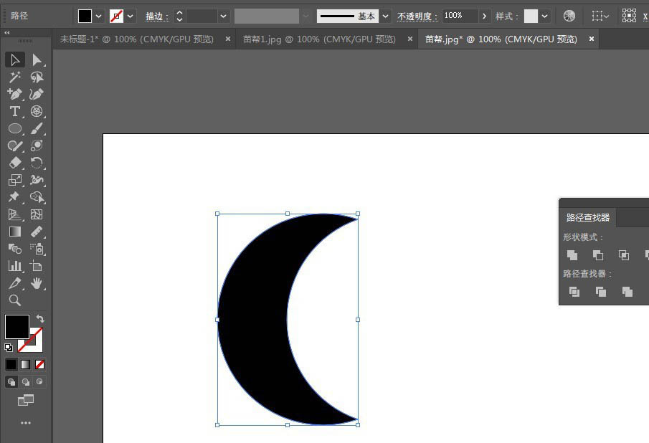Collapse toolbar with double arrows

coord(7,32)
